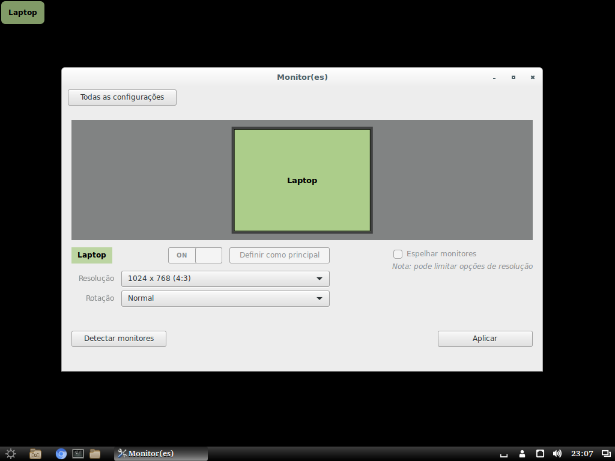Click the volume speaker tray icon

(x=557, y=454)
